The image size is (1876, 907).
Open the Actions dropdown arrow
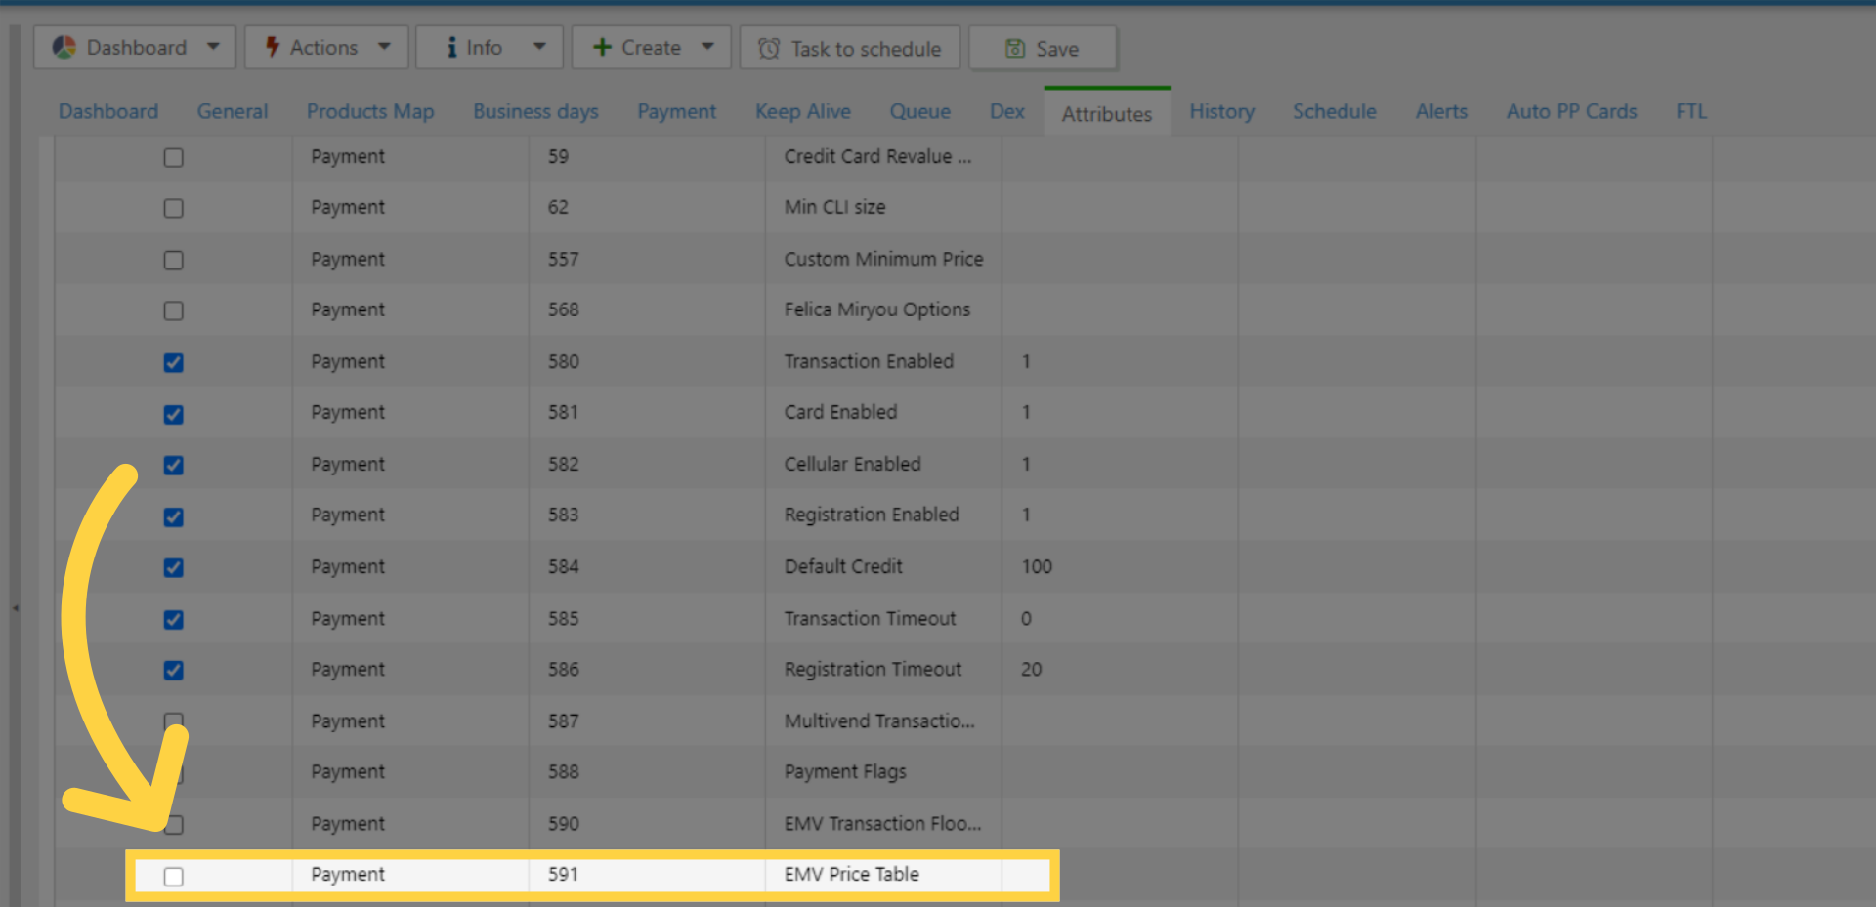coord(384,47)
